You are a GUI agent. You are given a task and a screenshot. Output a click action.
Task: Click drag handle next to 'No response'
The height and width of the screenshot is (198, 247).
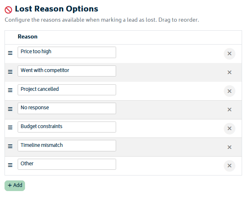coord(10,109)
